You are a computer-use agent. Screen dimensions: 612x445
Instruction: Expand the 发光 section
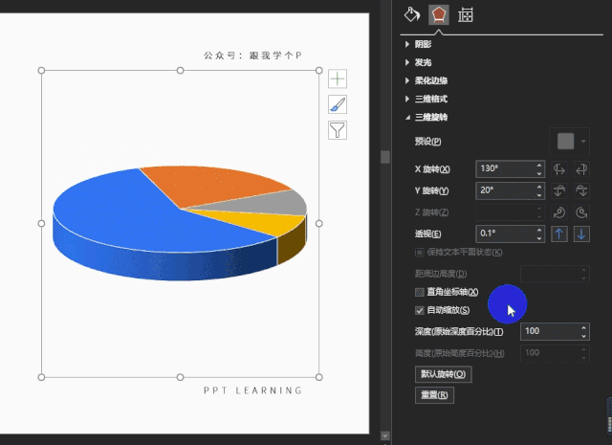[423, 62]
